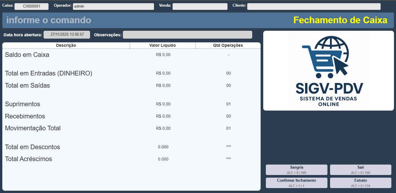Click the Movimentação Total row

(33, 128)
